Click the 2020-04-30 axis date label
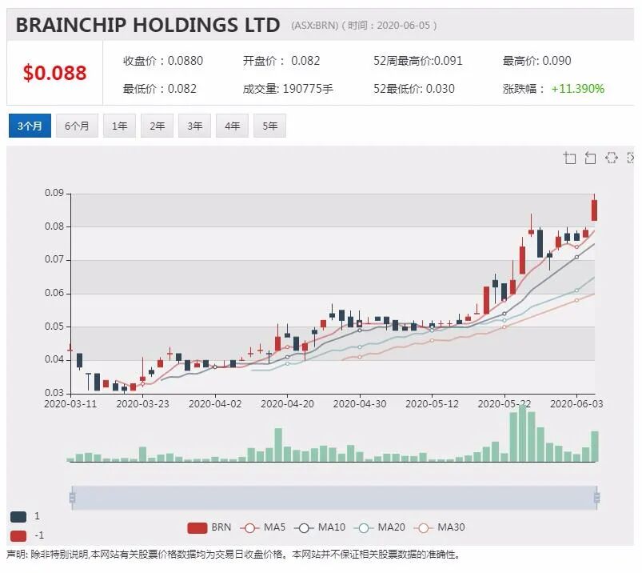 (x=360, y=404)
